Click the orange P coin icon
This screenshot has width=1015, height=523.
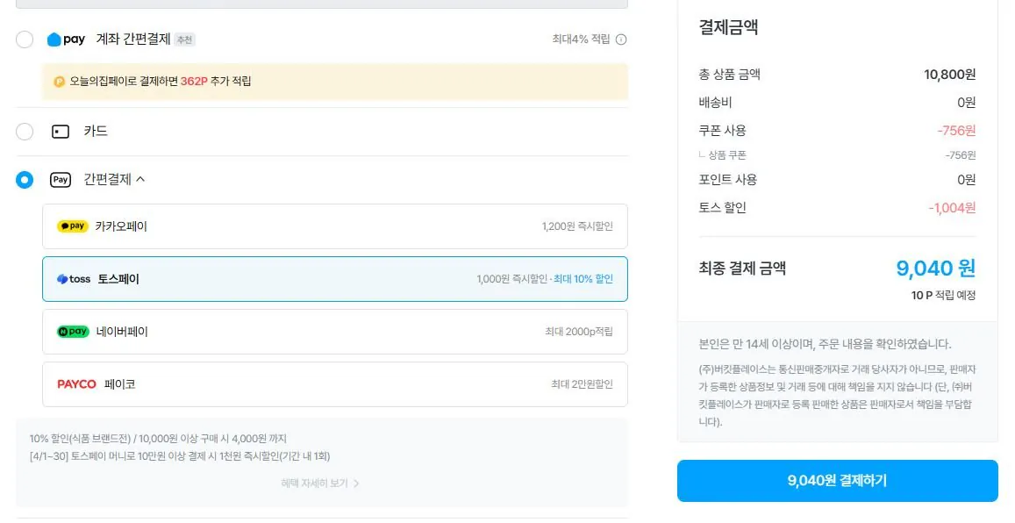pyautogui.click(x=60, y=82)
